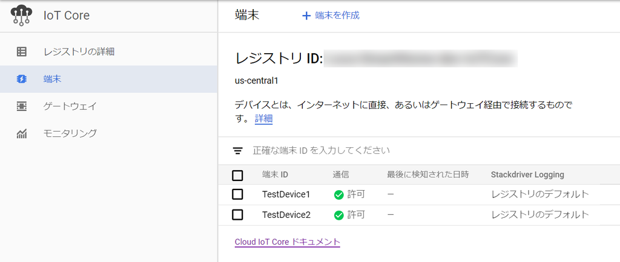
Task: Click the レジストリの詳細 list icon
Action: [x=22, y=51]
